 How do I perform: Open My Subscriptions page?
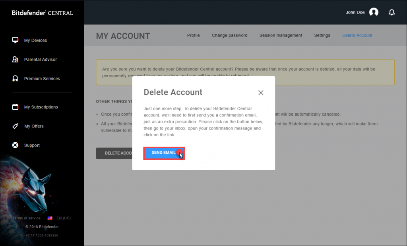tap(41, 107)
